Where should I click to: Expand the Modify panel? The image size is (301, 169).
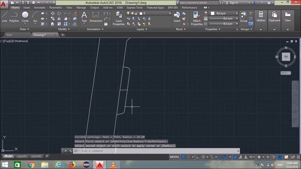(64, 29)
